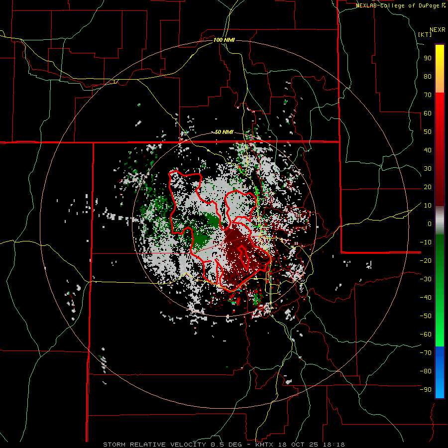Click the 50 NMI range ring label
The image size is (448, 448).
pos(224,132)
